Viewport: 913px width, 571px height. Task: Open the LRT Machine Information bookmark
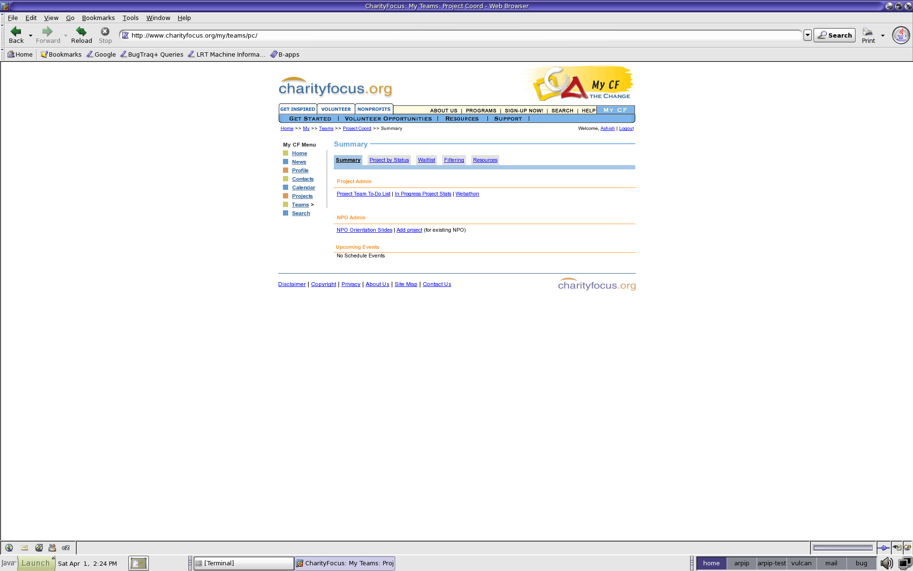tap(227, 54)
